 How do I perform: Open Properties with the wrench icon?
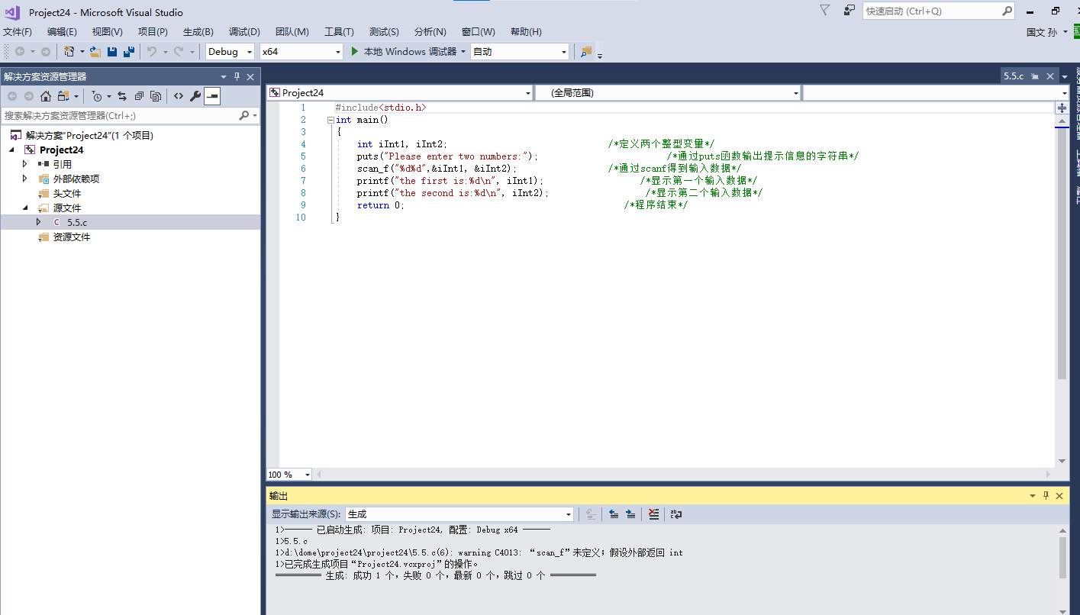coord(195,96)
